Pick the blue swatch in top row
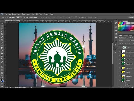This screenshot has width=134, height=101. click(x=124, y=23)
